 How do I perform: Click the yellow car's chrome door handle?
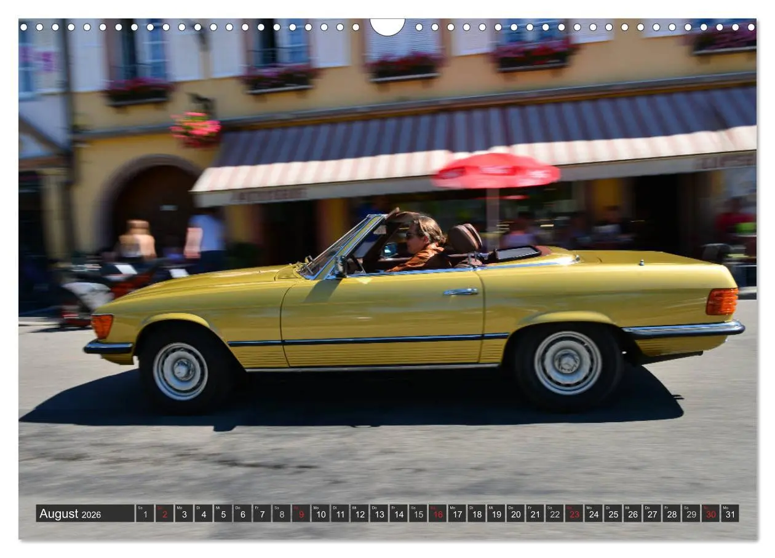461,292
